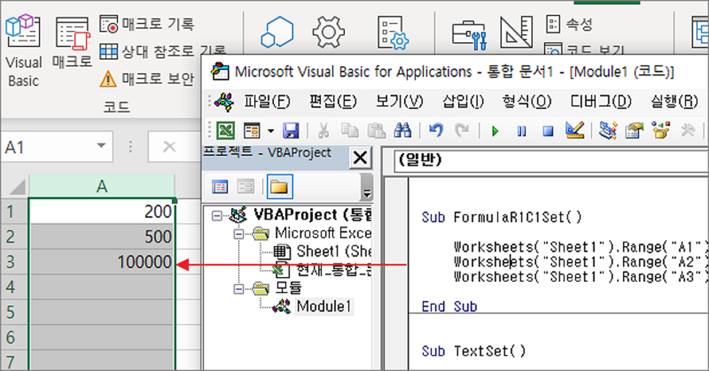Open the 편집(E) menu in VBA editor
The height and width of the screenshot is (371, 709).
click(333, 101)
